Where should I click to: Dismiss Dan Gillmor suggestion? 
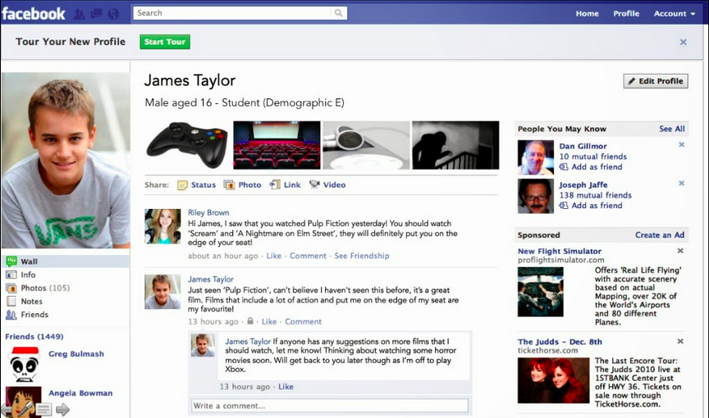click(681, 144)
